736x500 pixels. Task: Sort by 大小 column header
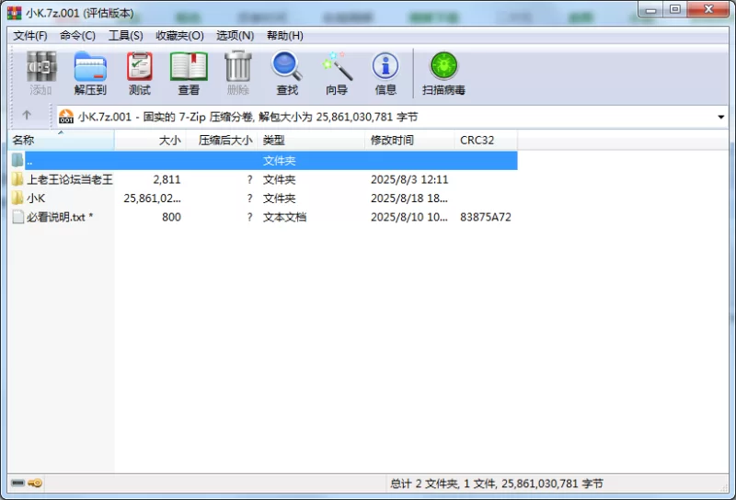click(151, 141)
